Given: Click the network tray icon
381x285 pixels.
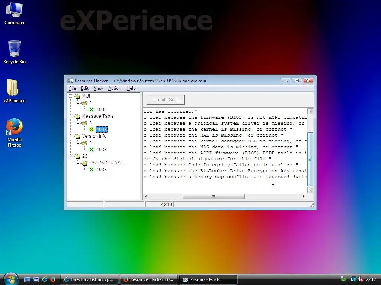Looking at the screenshot, I should [353, 280].
